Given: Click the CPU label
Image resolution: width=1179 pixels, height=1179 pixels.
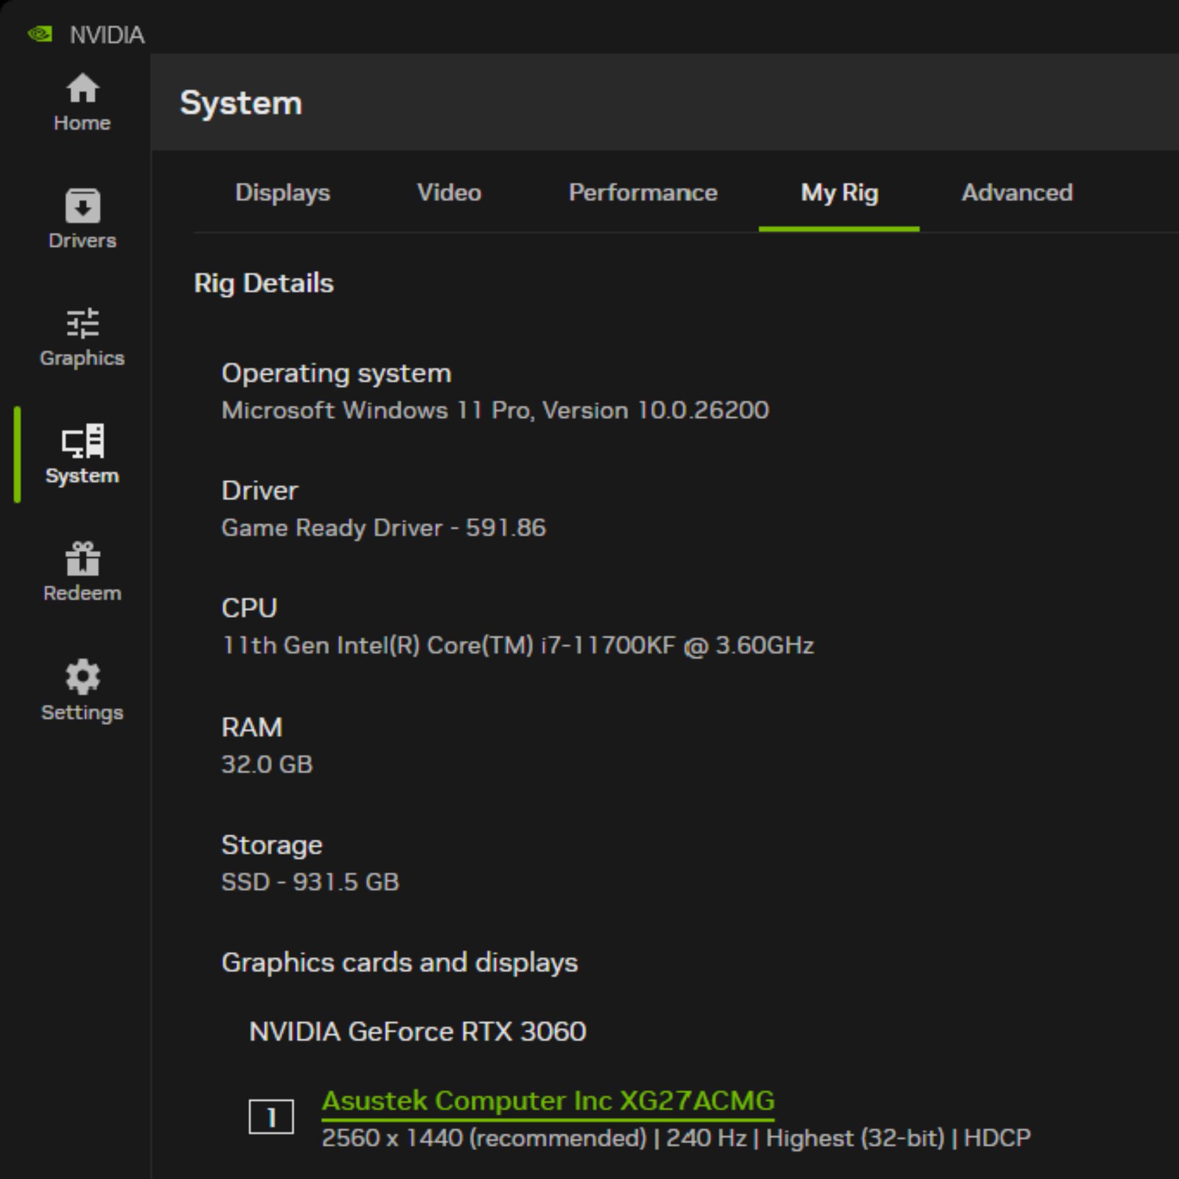Looking at the screenshot, I should point(249,608).
